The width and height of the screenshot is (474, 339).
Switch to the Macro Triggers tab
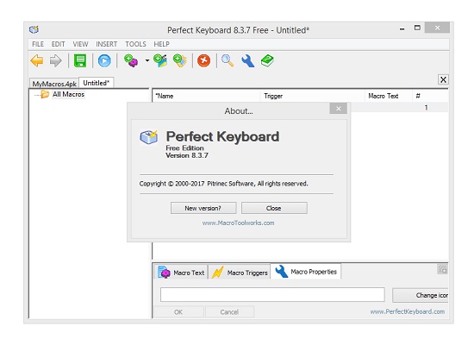pos(240,272)
